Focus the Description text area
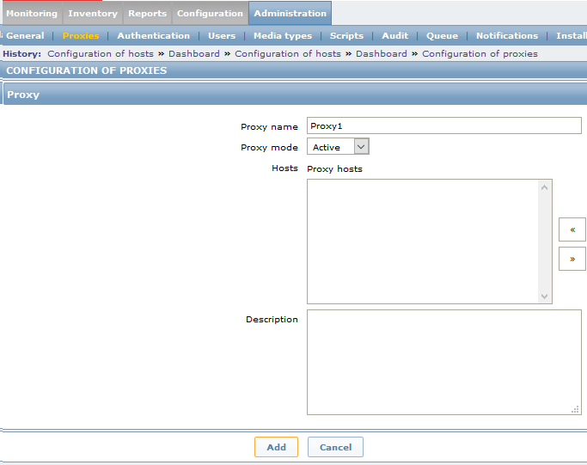Screen dimensions: 587x465 pyautogui.click(x=444, y=362)
